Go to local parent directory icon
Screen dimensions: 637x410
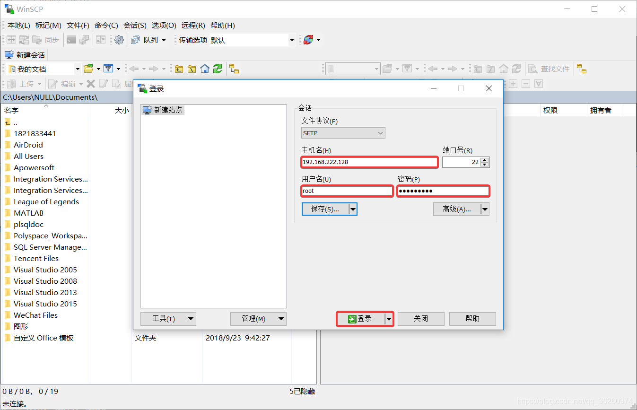[x=179, y=69]
